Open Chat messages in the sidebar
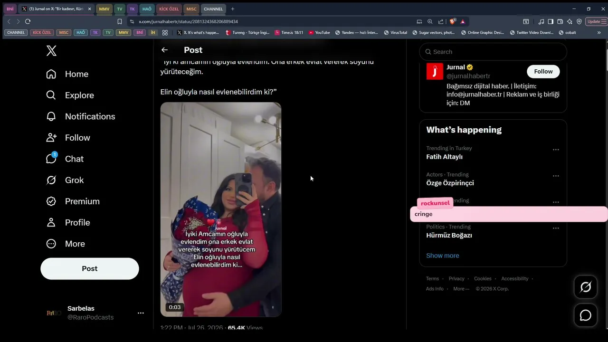Image resolution: width=608 pixels, height=342 pixels. coord(65,159)
